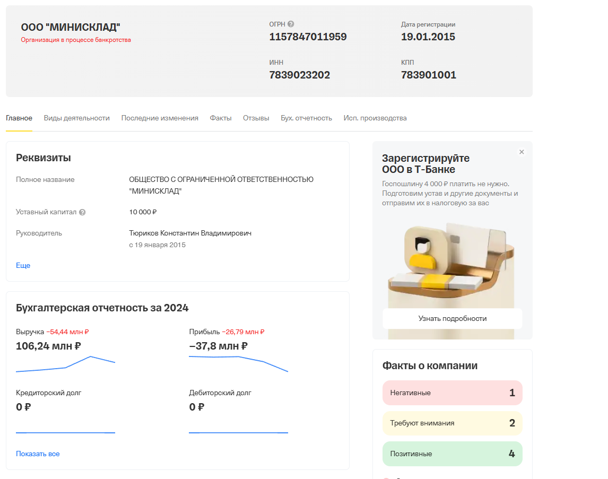Expand requisites with the Еще link
The image size is (608, 479).
click(x=23, y=265)
